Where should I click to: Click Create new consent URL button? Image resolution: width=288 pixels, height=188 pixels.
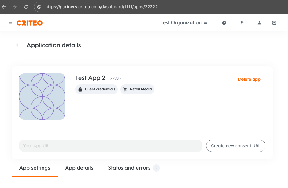[236, 146]
